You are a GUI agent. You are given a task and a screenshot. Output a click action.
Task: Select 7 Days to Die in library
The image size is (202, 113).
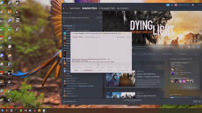pyautogui.click(x=70, y=28)
